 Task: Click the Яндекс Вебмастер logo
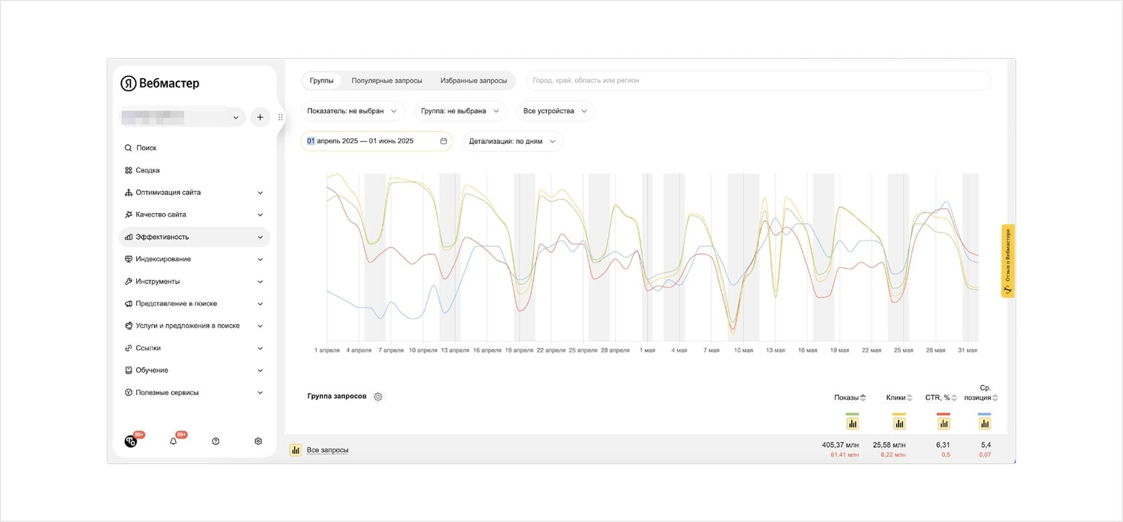[160, 83]
